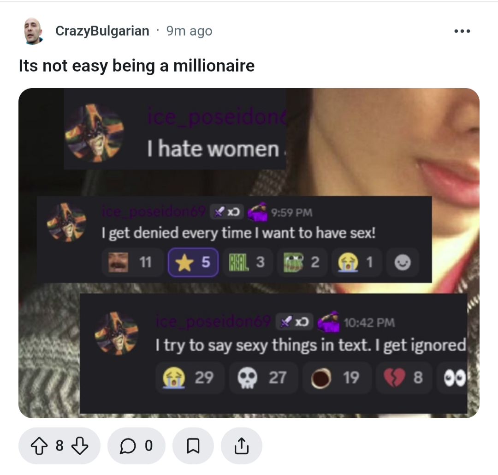Click the skull reaction with 27

point(263,378)
